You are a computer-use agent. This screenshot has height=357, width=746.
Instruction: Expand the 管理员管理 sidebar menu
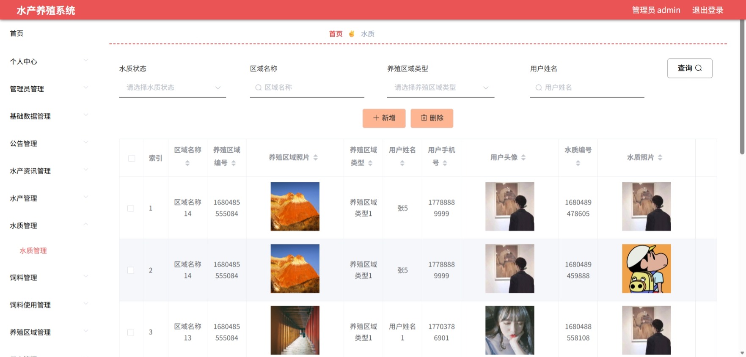click(50, 89)
